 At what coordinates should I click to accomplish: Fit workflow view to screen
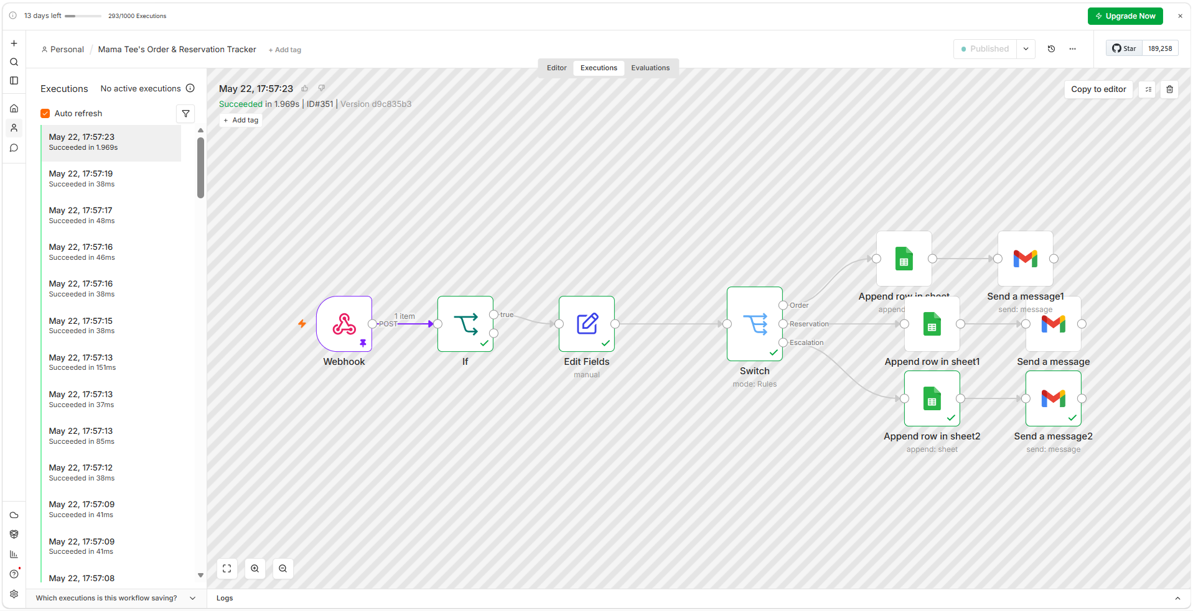click(227, 569)
